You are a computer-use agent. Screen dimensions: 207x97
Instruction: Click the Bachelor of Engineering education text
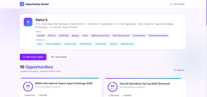click(x=131, y=24)
